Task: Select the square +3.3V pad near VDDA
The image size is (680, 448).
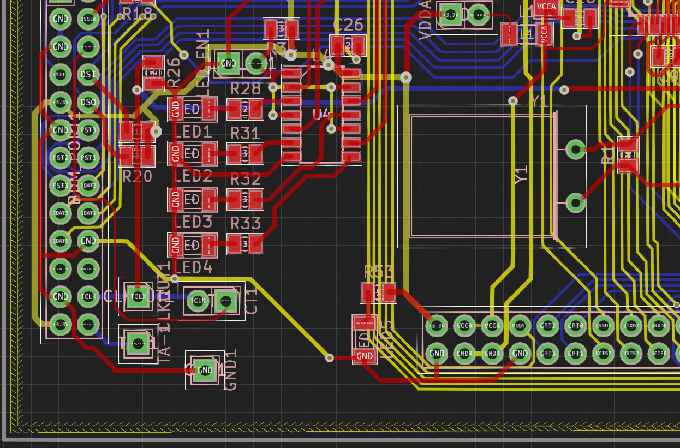Action: coord(451,15)
